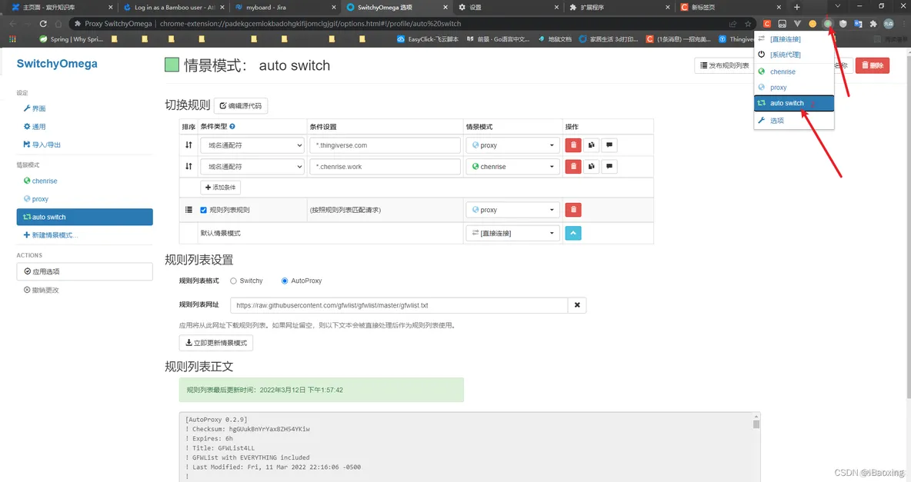Add note to the *.thingiverse.com rule

(x=609, y=145)
